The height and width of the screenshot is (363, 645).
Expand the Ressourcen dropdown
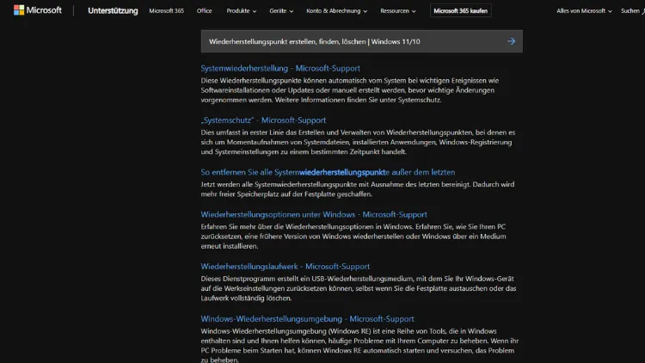coord(398,10)
